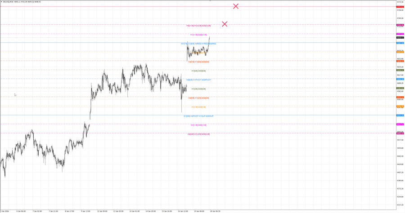The image size is (405, 213).
Task: Click the upper pink X marker
Action: [x=236, y=6]
